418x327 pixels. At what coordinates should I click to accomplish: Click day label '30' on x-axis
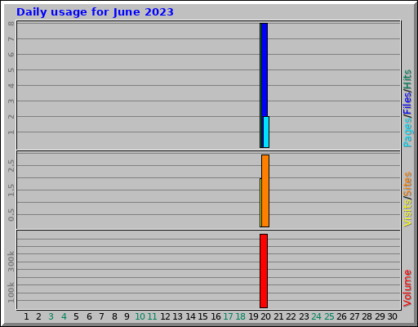tap(392, 316)
